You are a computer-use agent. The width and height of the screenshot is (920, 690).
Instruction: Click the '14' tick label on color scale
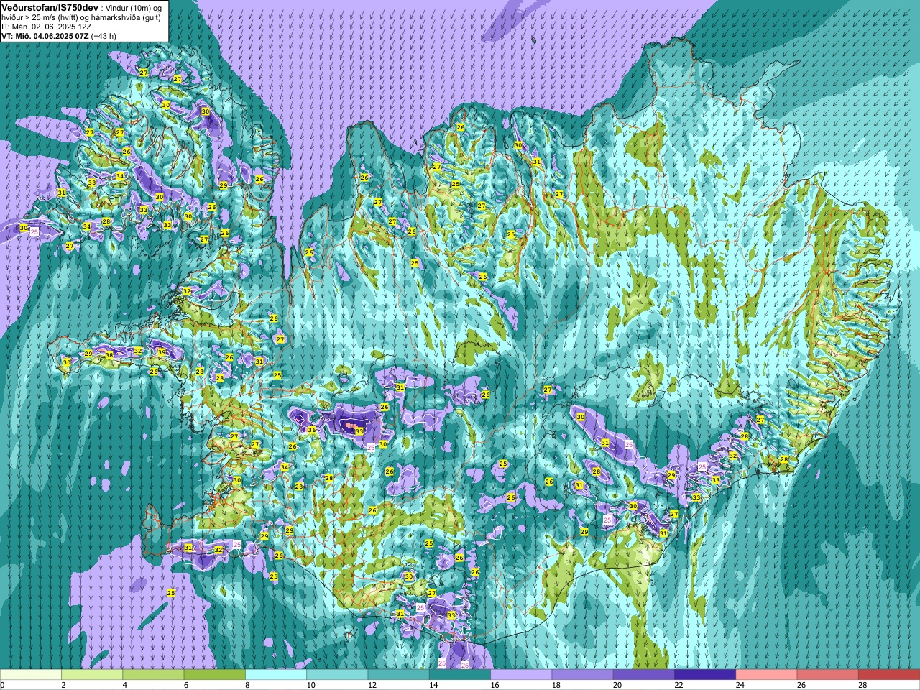point(433,685)
